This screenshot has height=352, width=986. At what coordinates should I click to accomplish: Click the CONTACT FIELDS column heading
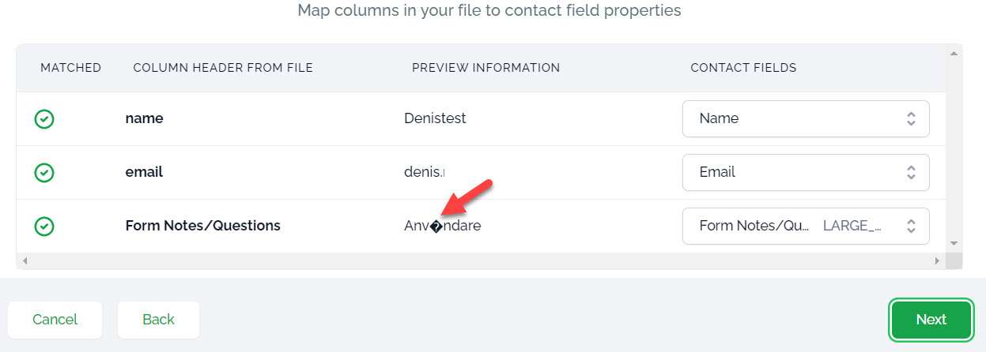[x=743, y=68]
